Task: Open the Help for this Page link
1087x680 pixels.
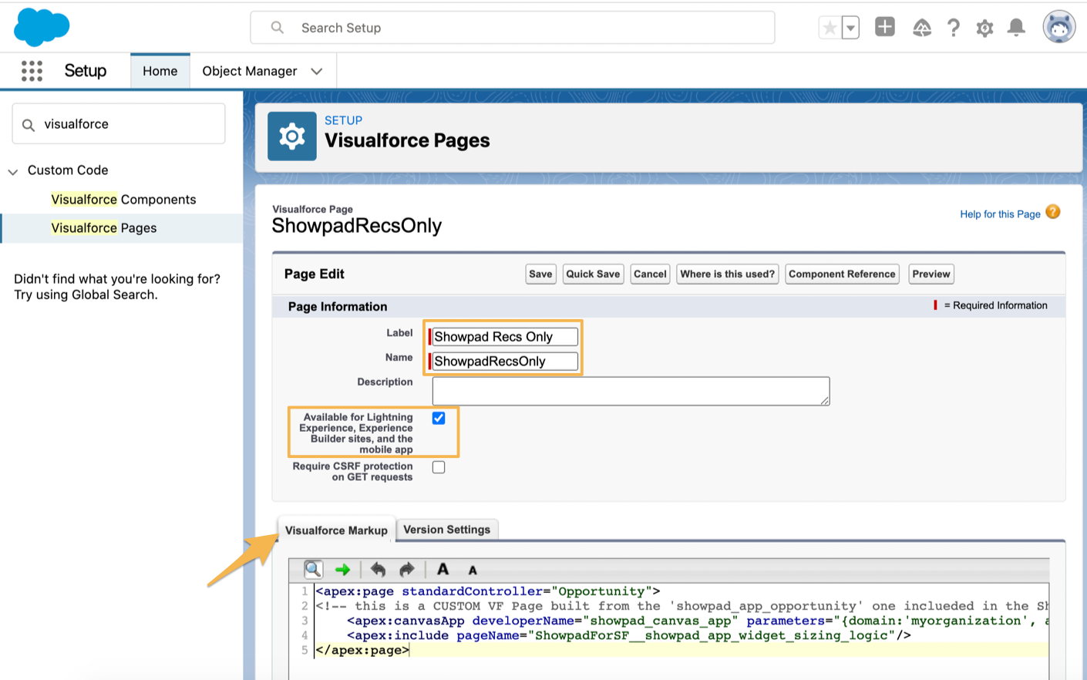Action: pyautogui.click(x=999, y=214)
